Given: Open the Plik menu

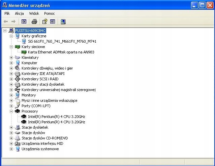Looking at the screenshot, I should [7, 13].
